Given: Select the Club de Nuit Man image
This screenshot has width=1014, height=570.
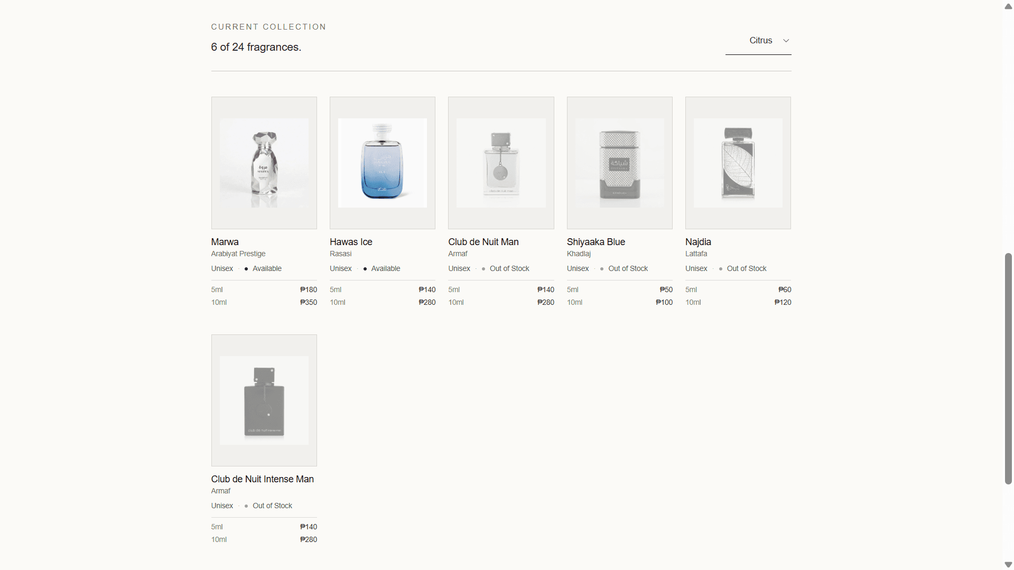Looking at the screenshot, I should 501,163.
